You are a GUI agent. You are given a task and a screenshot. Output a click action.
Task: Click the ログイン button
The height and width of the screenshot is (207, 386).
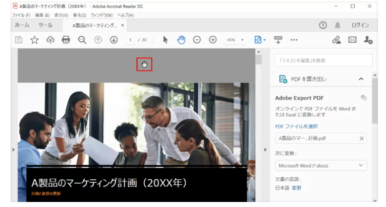(x=360, y=25)
